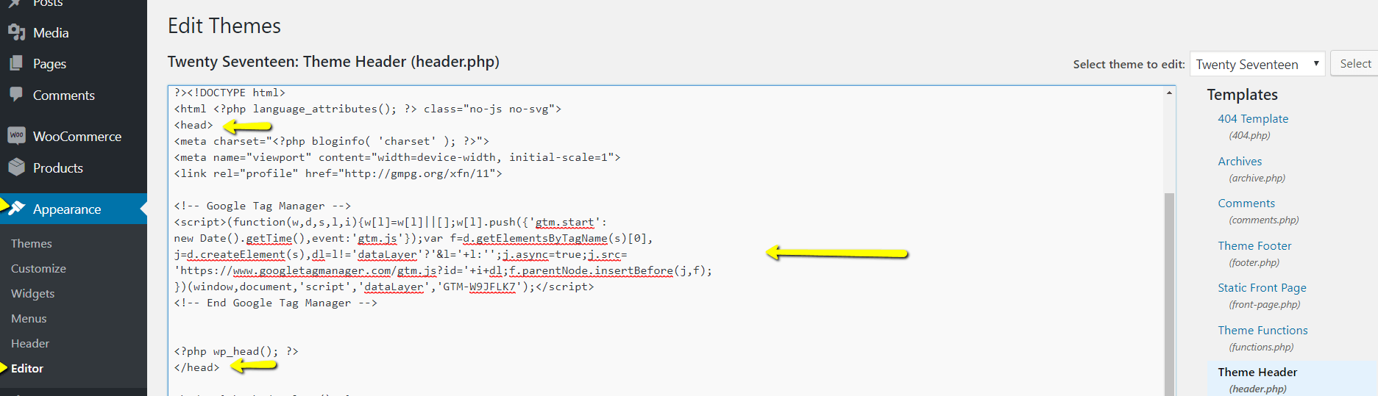
Task: Click the code editor vertical scrollbar thumb
Action: point(1169,294)
